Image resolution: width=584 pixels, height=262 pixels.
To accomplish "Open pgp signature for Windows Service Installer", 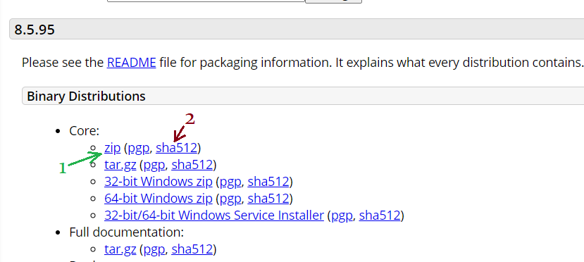I will tap(342, 216).
